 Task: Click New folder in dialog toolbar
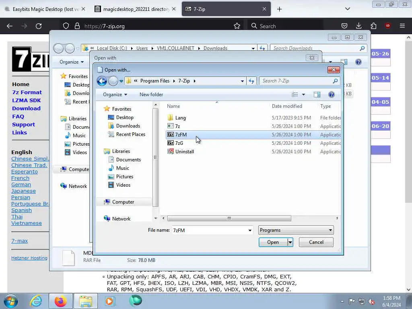tap(151, 94)
